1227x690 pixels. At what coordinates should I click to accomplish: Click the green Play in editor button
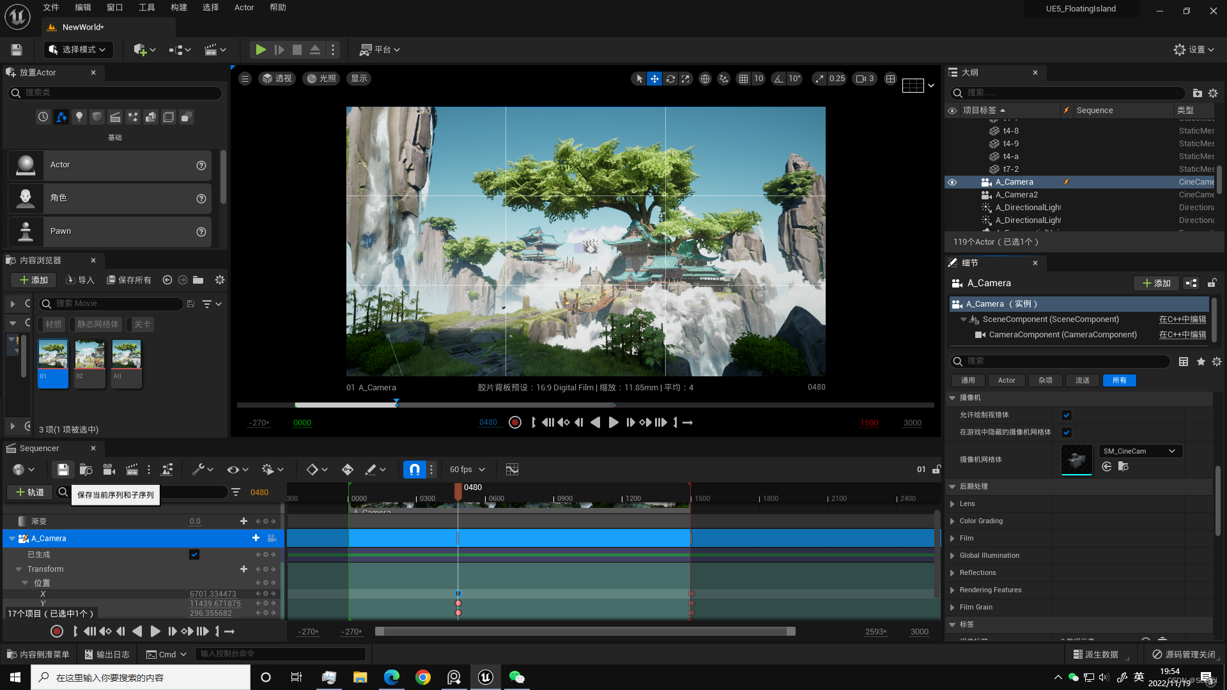click(x=261, y=50)
